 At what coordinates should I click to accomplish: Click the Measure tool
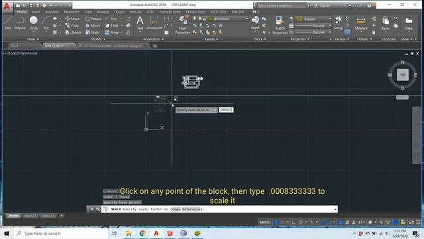click(x=361, y=23)
